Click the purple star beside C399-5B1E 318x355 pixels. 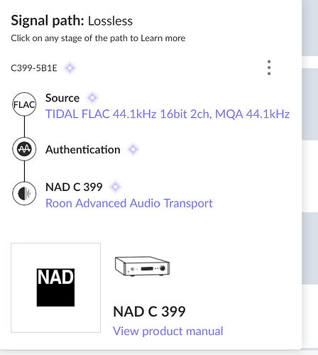[x=70, y=68]
